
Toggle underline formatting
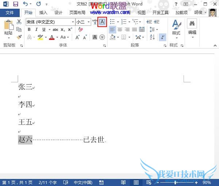coord(44,29)
